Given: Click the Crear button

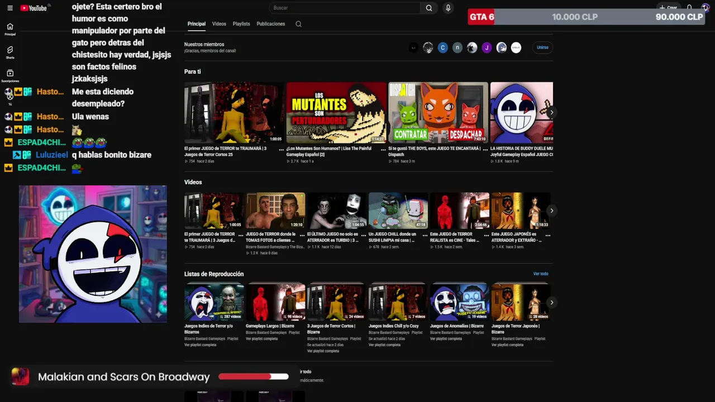Looking at the screenshot, I should (x=668, y=8).
